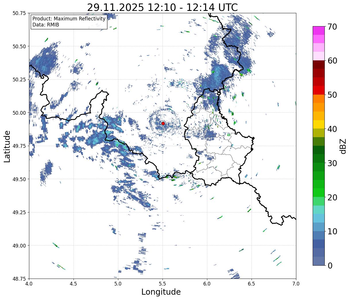This screenshot has height=299, width=350.
Task: Click the colorbar tick label 70
Action: click(332, 27)
